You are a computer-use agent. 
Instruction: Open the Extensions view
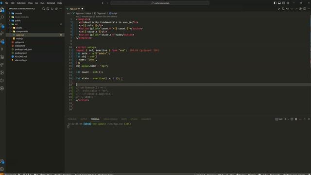2,41
